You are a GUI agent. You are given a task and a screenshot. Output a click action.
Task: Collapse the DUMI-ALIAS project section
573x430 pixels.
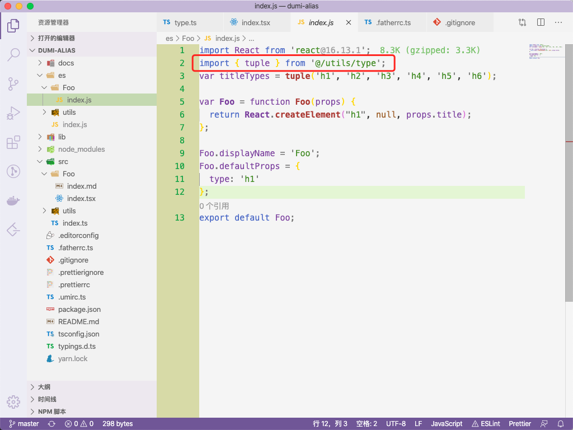92,50
